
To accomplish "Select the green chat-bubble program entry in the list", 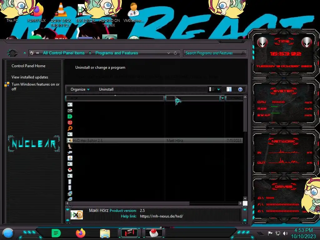I will coord(70,117).
